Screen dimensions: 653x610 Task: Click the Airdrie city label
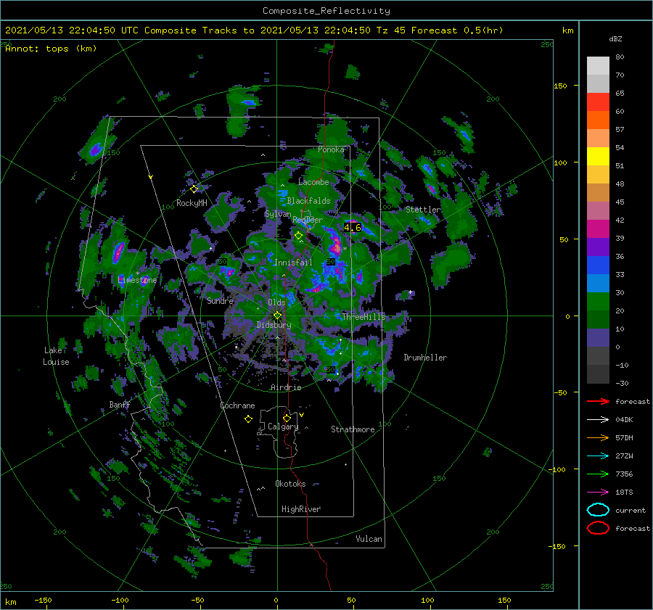pyautogui.click(x=286, y=387)
